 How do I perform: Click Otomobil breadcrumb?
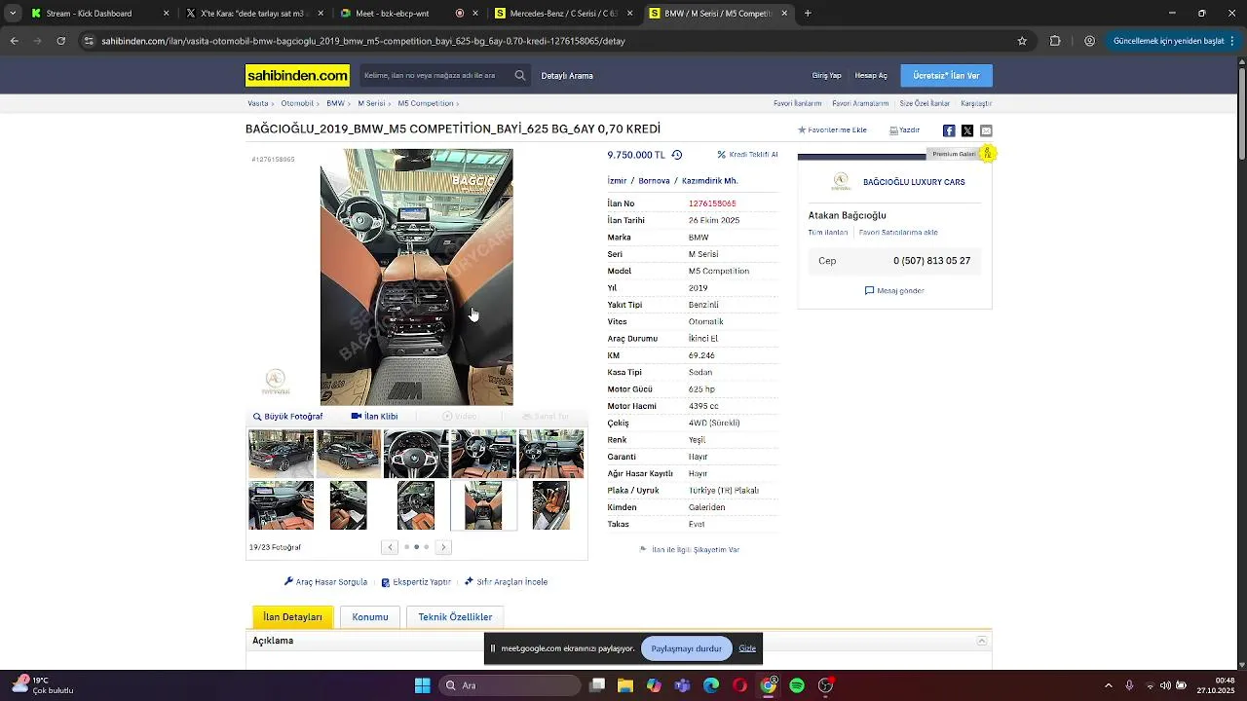(297, 103)
